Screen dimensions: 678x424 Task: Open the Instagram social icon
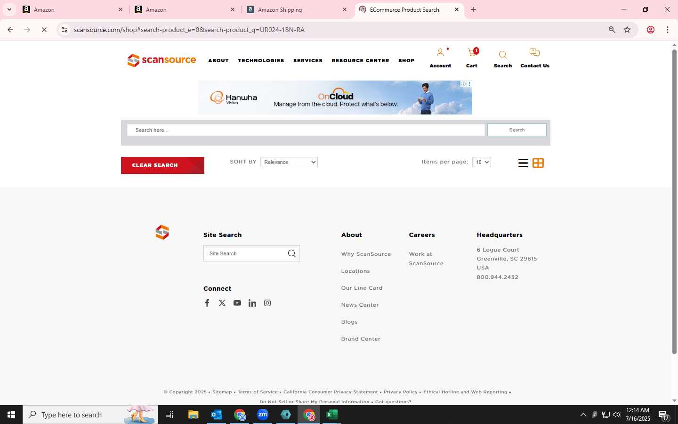click(x=267, y=303)
